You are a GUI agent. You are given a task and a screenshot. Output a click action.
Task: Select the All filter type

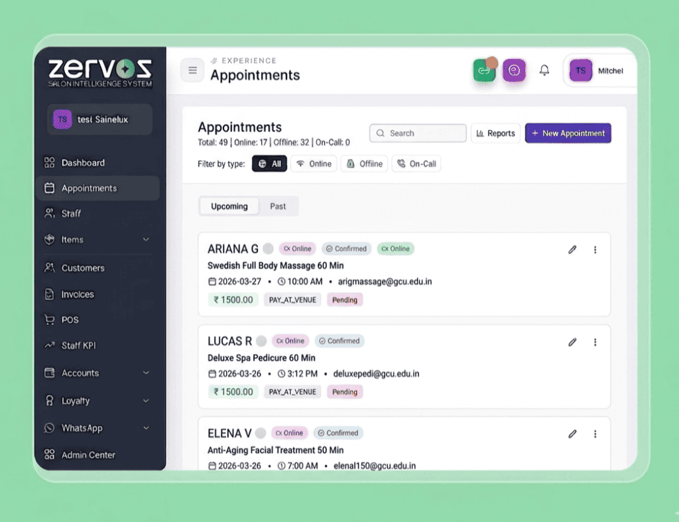pyautogui.click(x=269, y=164)
